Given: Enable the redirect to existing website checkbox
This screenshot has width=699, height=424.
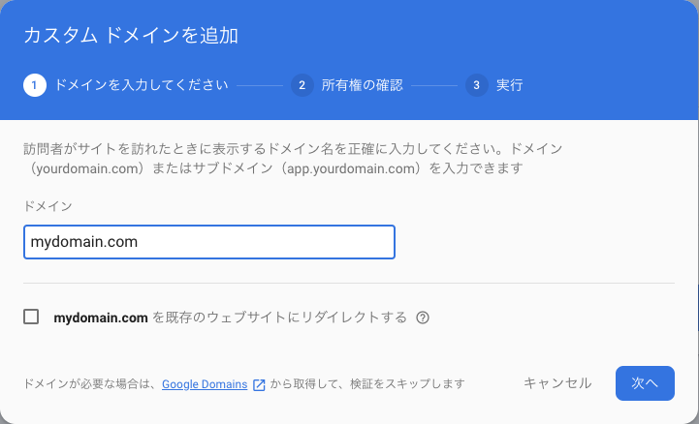Looking at the screenshot, I should [32, 317].
